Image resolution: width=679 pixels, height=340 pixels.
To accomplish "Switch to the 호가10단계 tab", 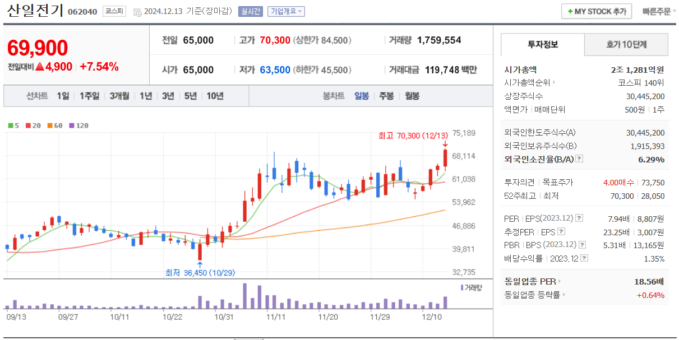I will pyautogui.click(x=626, y=44).
